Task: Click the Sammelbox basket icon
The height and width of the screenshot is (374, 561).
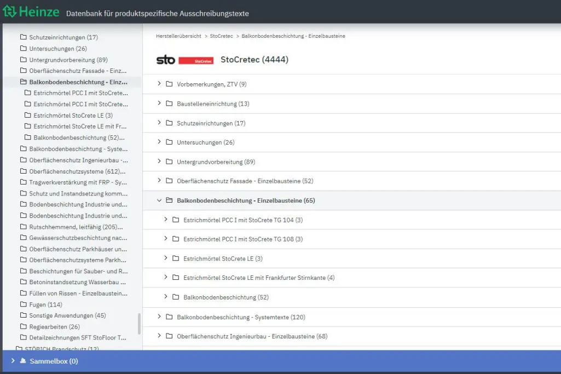Action: (22, 361)
